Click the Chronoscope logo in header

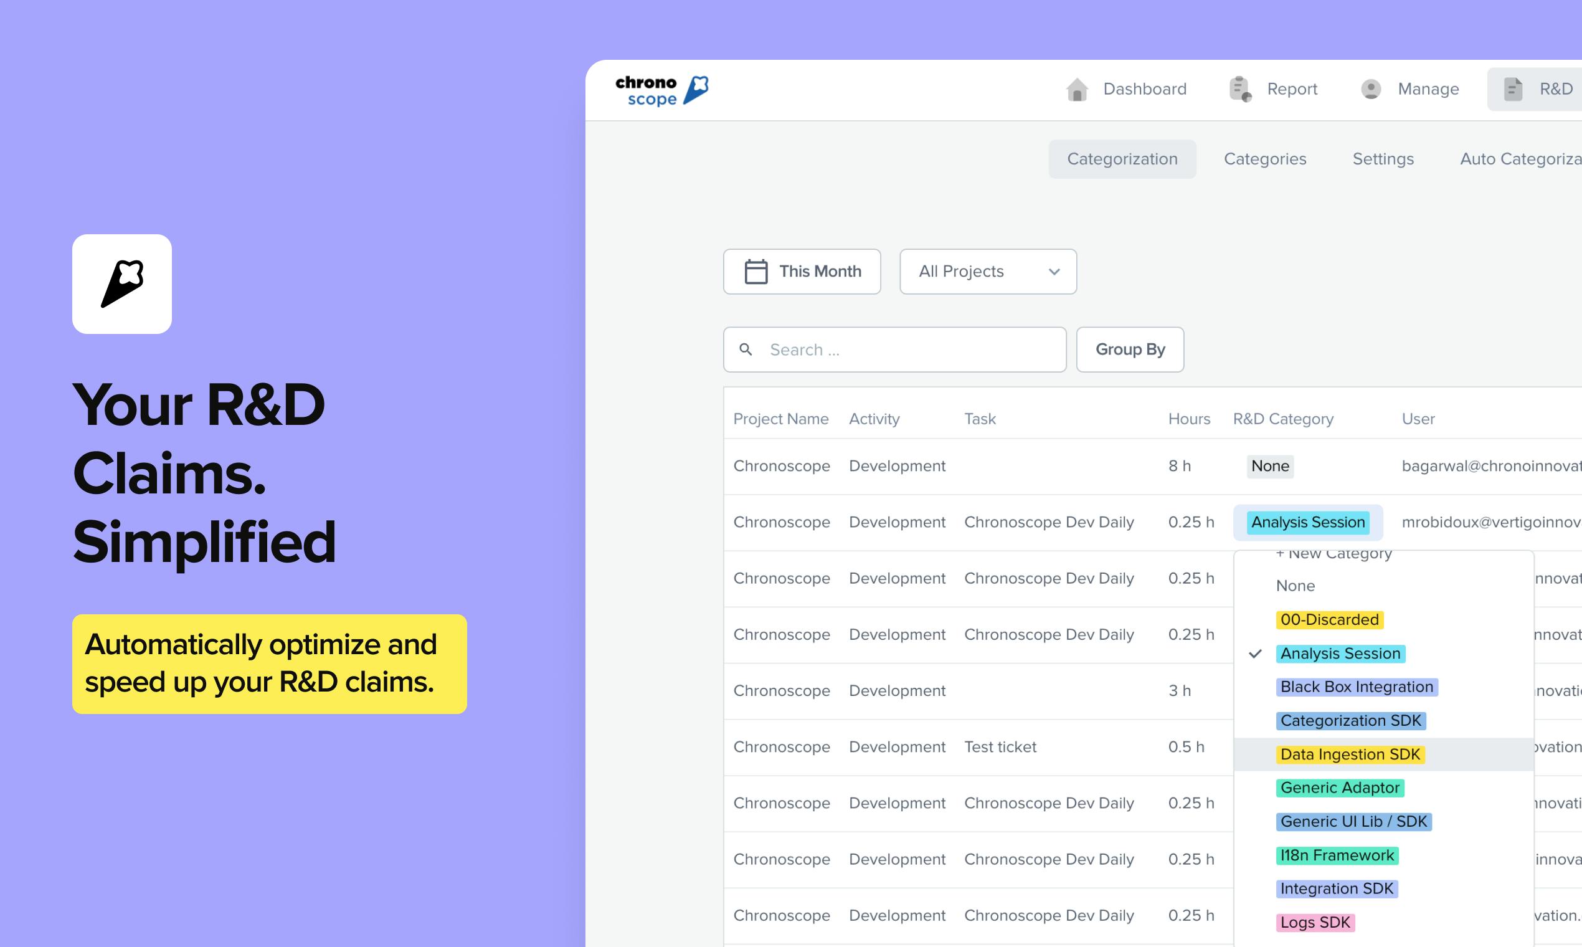click(661, 90)
